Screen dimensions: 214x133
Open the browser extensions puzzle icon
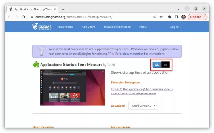[x=170, y=17]
